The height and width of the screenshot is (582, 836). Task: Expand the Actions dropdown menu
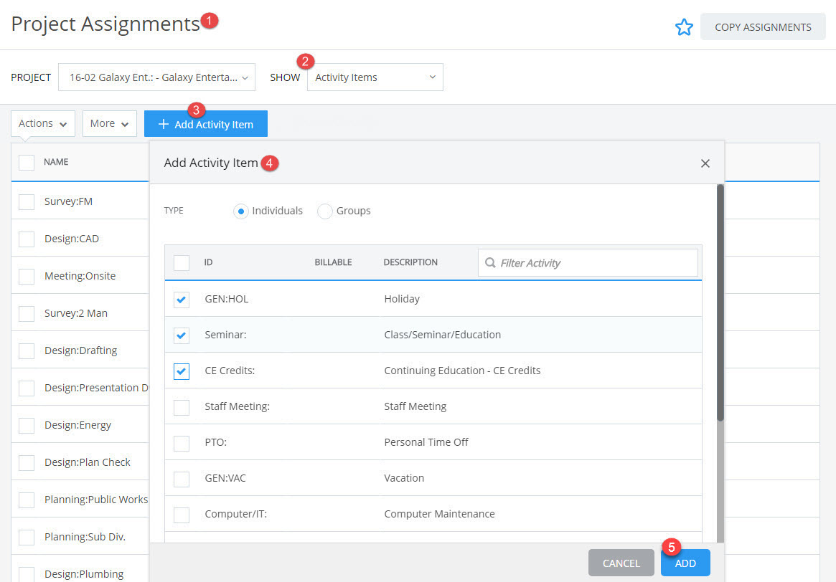[42, 123]
